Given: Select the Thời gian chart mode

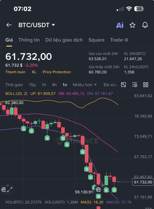Looking at the screenshot, I should click(x=14, y=85).
